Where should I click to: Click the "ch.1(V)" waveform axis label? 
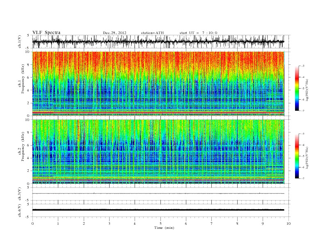tap(20, 41)
